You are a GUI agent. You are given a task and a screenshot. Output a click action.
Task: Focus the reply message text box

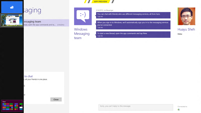click(136, 107)
